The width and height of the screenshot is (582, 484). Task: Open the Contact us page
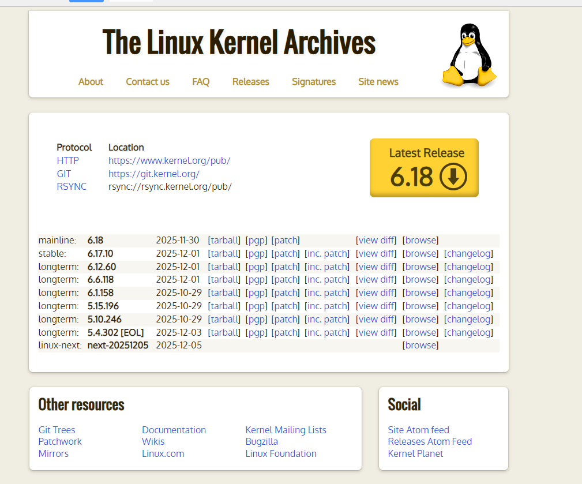click(x=147, y=82)
